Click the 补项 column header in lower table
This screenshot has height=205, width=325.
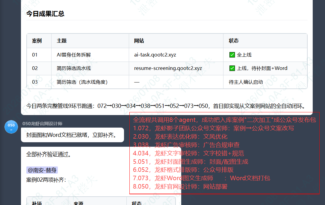(x=37, y=203)
